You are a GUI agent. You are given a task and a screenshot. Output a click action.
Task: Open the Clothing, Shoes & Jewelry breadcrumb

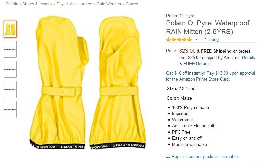29,4
